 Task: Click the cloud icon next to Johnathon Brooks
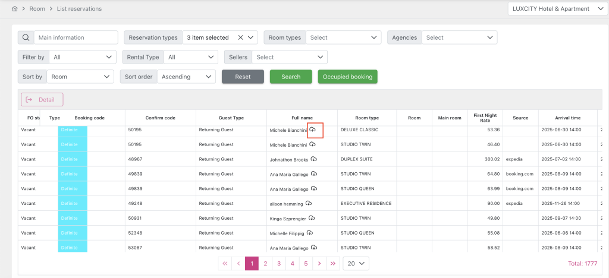click(313, 159)
